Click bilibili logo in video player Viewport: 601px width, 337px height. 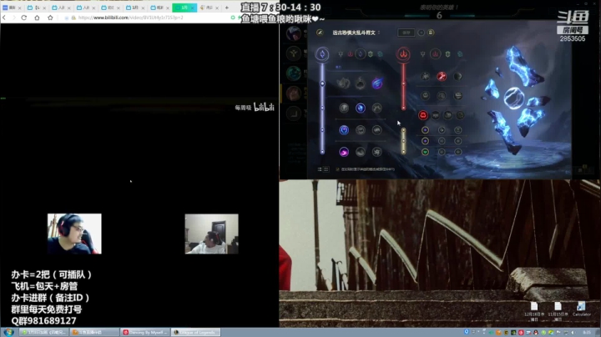pyautogui.click(x=264, y=108)
